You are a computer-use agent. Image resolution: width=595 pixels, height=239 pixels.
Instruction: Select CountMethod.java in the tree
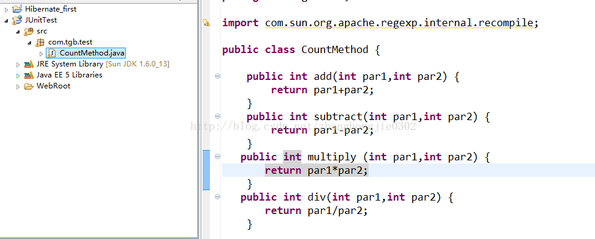click(x=92, y=53)
